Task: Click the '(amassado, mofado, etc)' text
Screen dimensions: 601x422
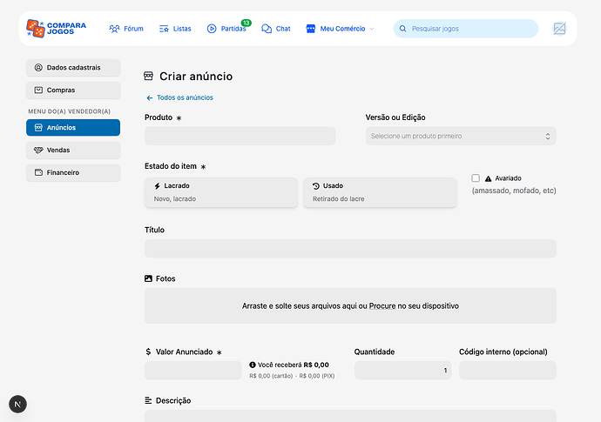Action: (514, 191)
